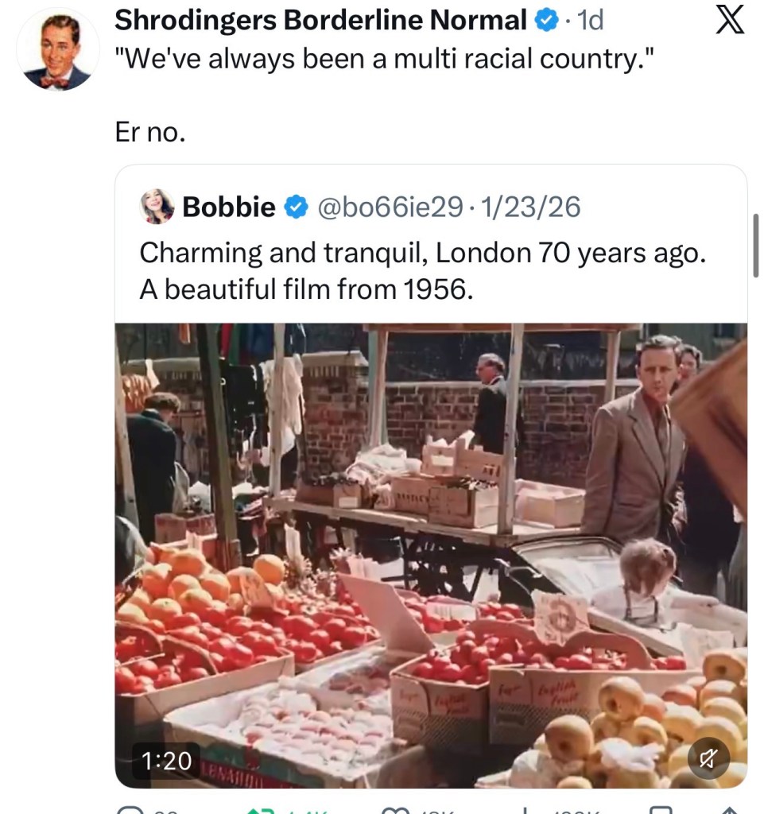Click the scrollbar thumb on right edge
The width and height of the screenshot is (764, 814).
755,246
